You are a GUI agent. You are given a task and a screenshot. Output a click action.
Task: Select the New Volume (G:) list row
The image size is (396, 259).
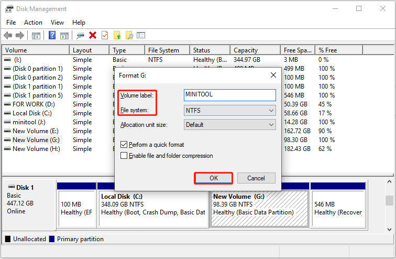click(x=36, y=140)
